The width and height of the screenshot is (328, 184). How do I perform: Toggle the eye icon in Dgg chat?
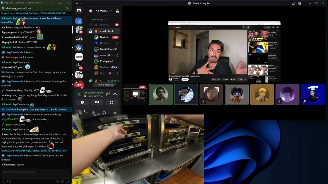57,181
